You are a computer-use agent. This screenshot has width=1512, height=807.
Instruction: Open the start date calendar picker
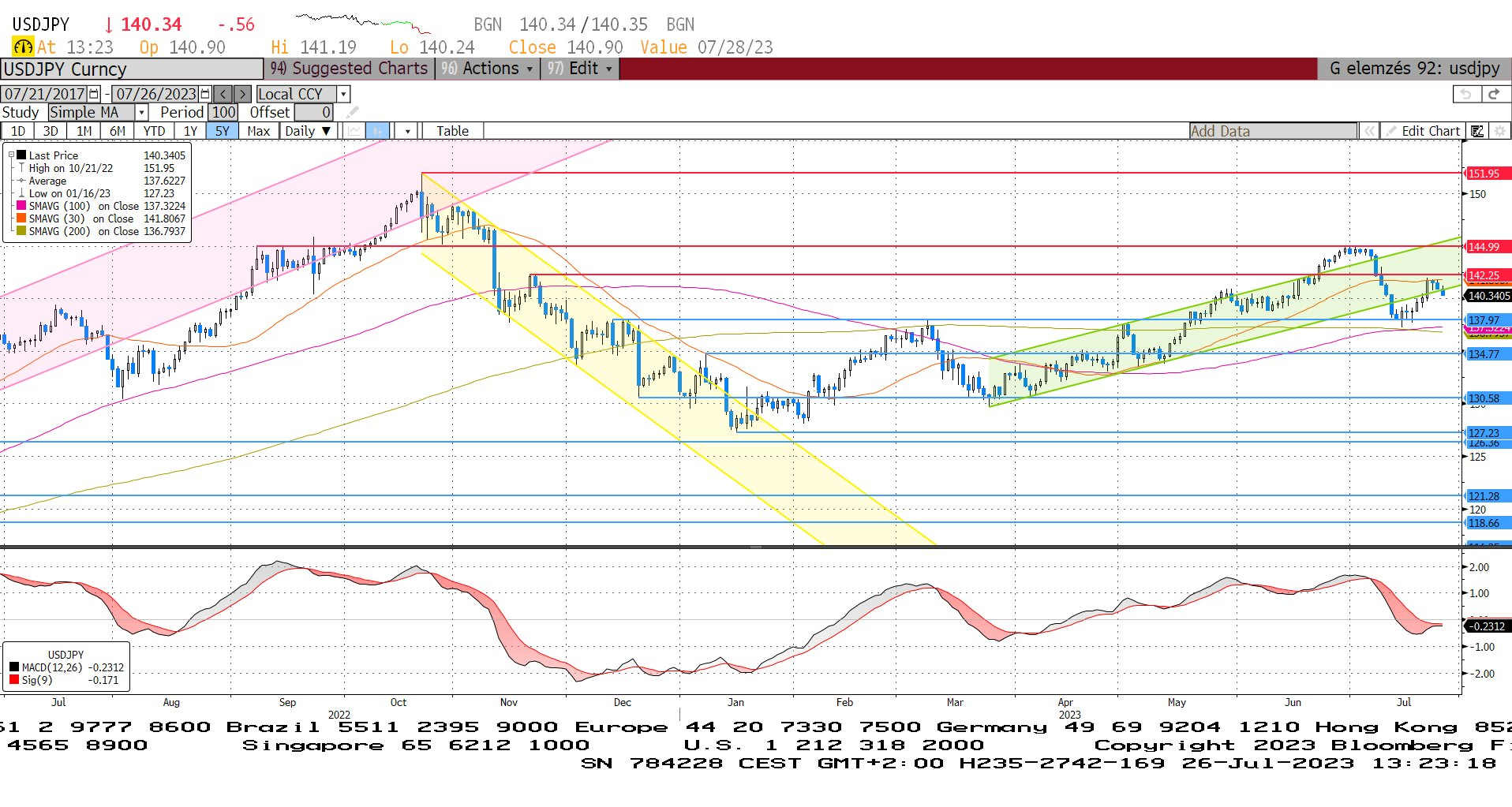click(x=95, y=94)
